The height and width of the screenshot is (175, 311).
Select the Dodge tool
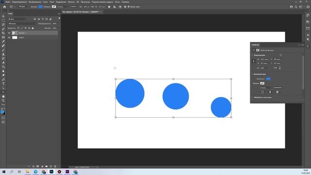coord(3,75)
